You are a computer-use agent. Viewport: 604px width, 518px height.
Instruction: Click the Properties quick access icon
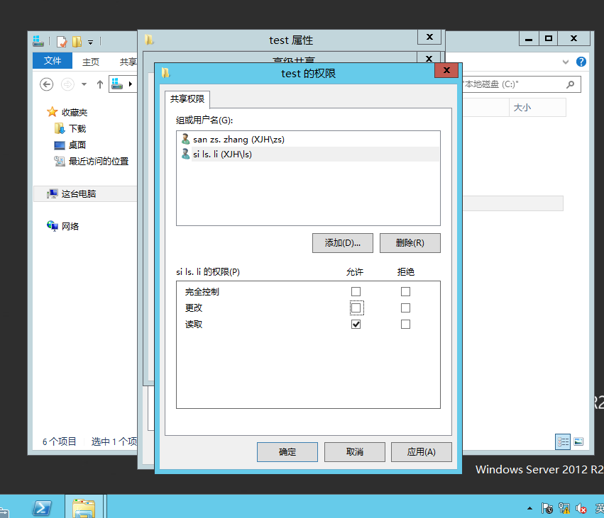pos(62,42)
